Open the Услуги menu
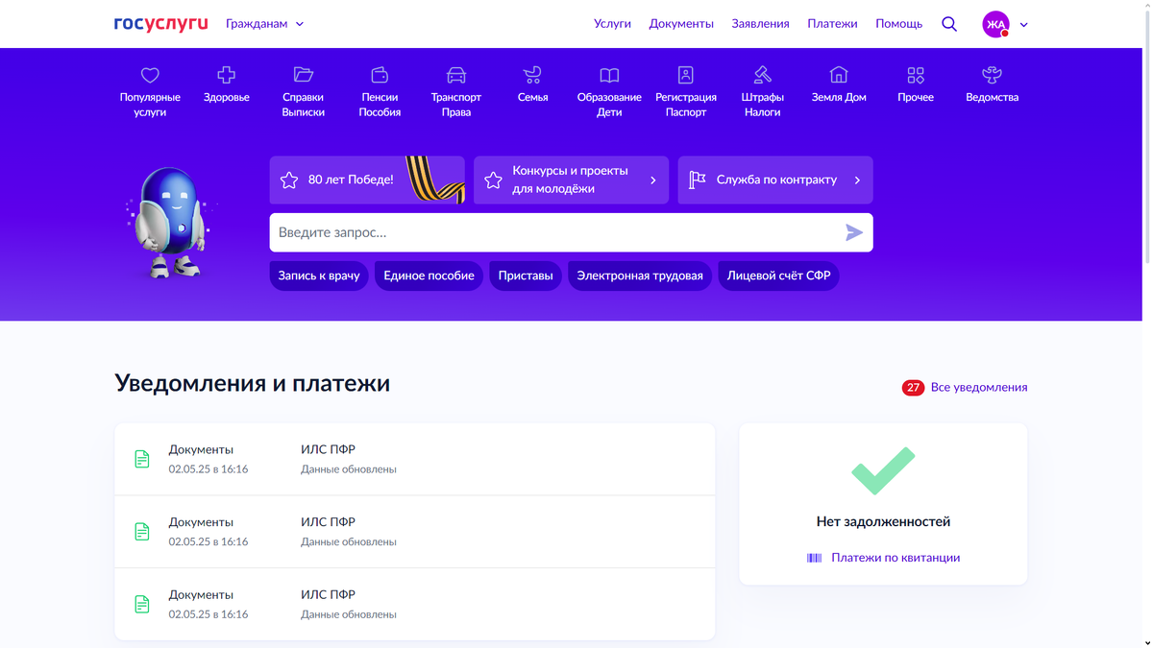1153x648 pixels. click(x=612, y=24)
